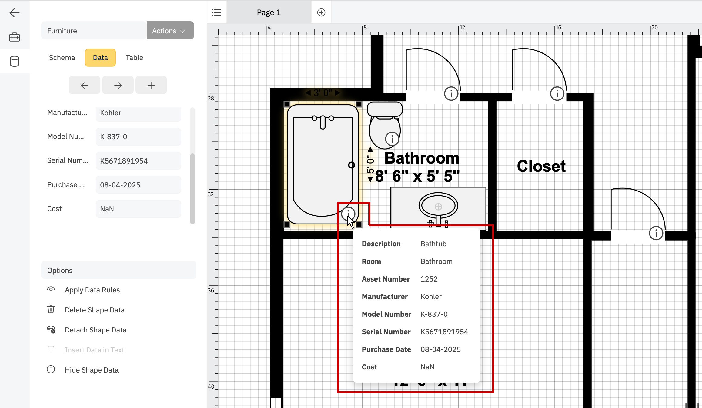
Task: Open the page list panel
Action: [216, 12]
